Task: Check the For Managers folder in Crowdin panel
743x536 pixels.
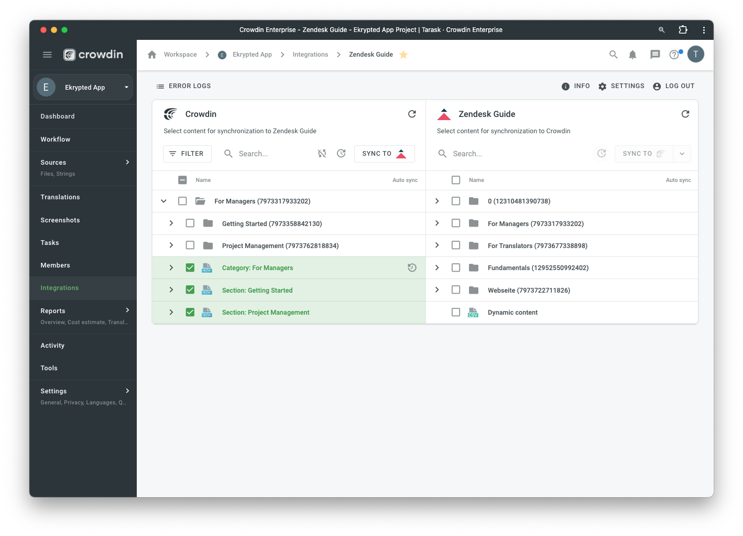Action: [182, 201]
